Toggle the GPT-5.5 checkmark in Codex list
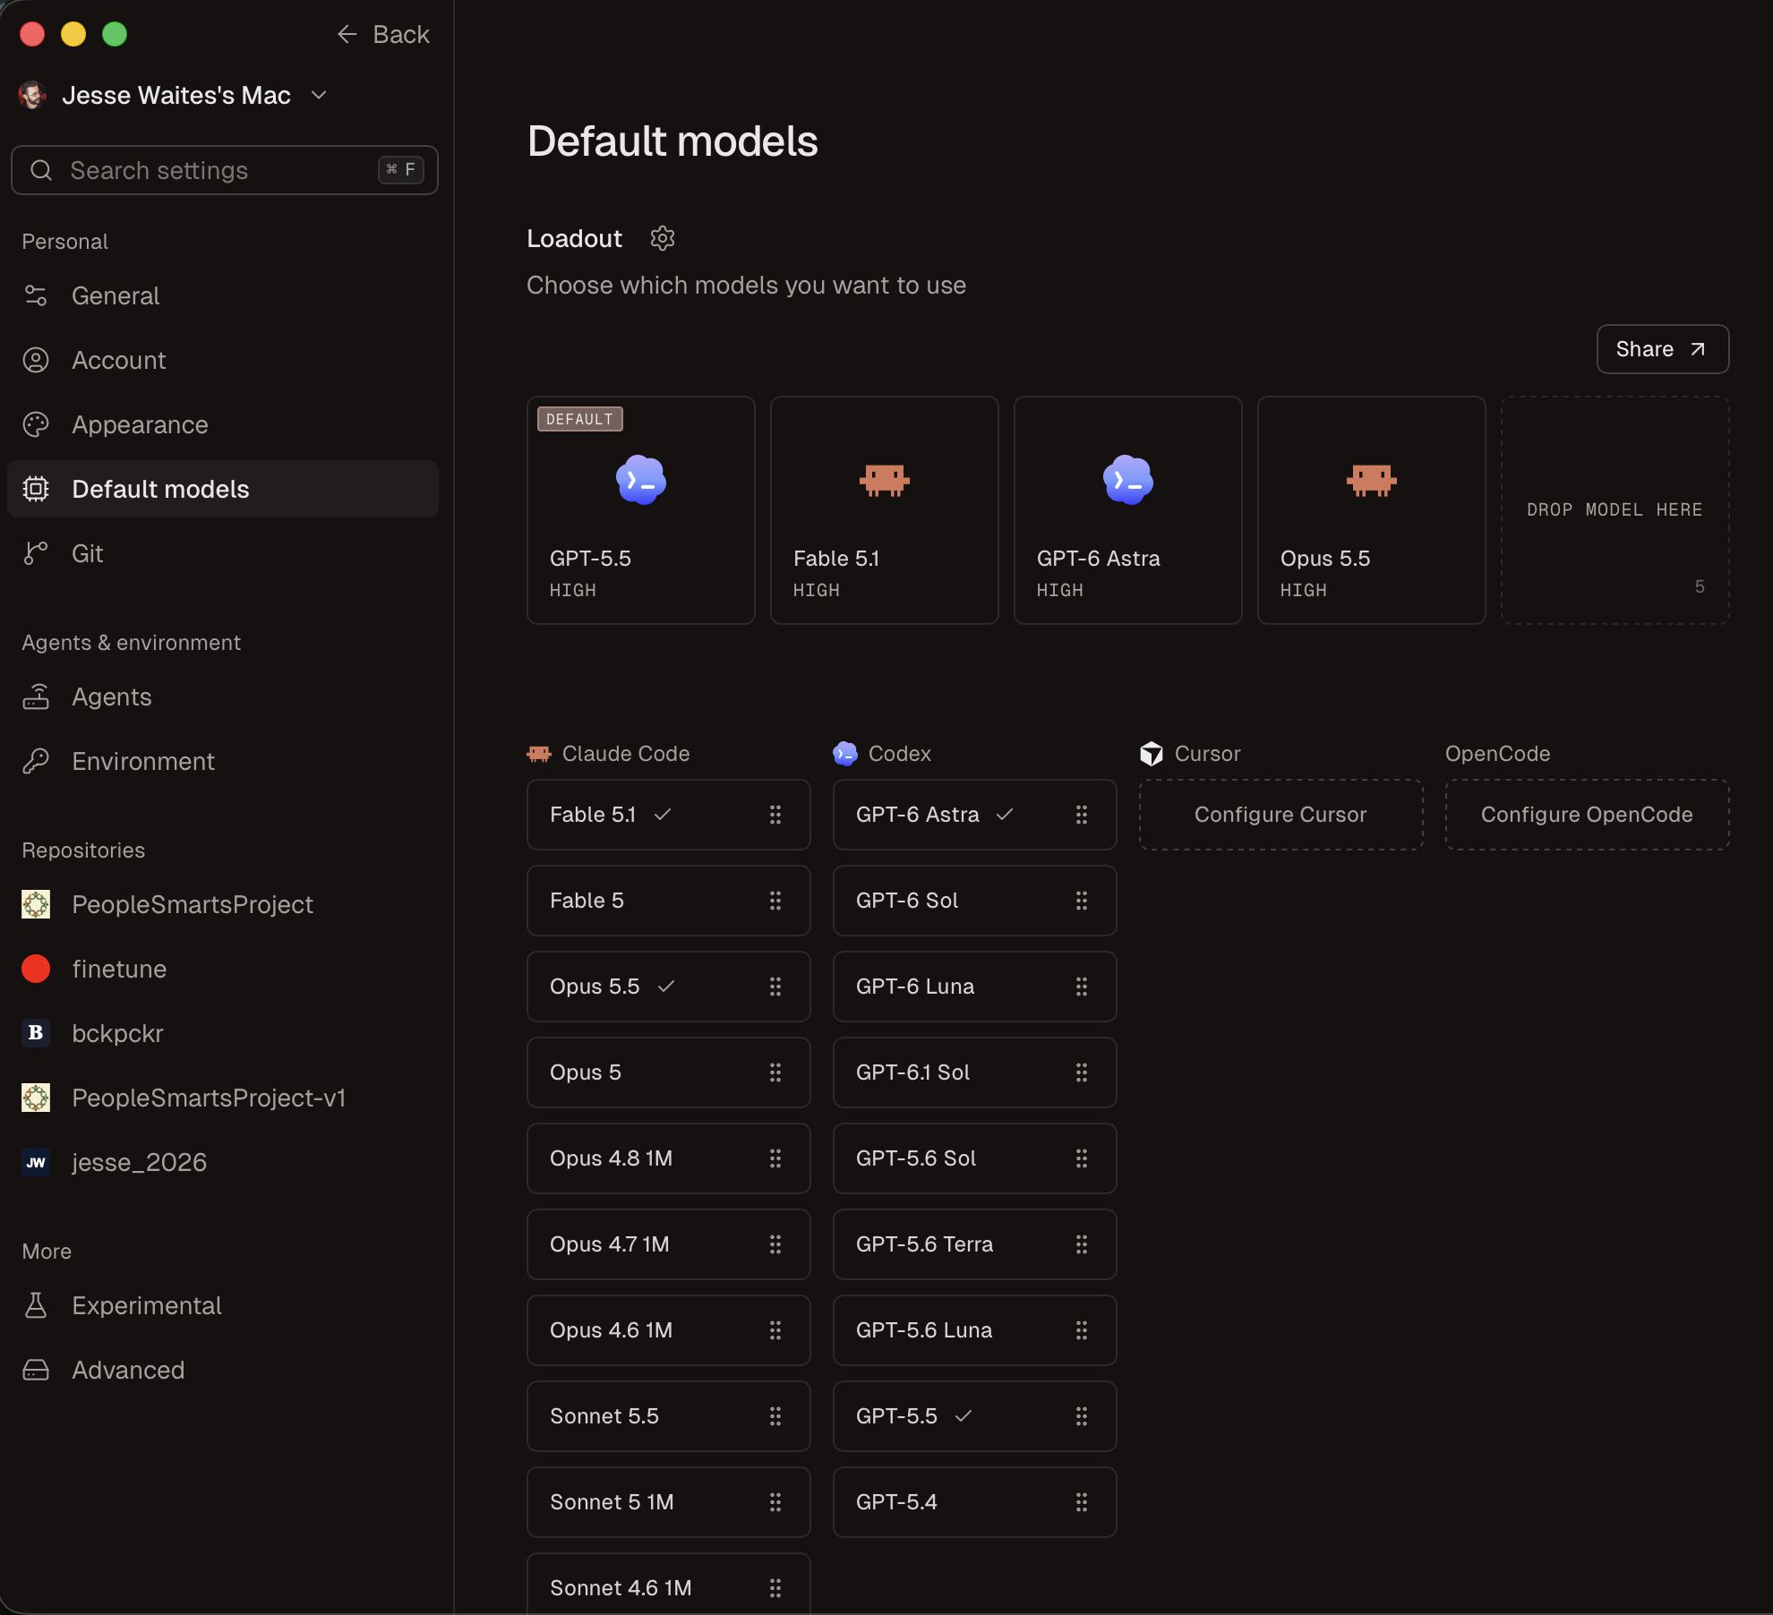The image size is (1773, 1615). click(964, 1416)
